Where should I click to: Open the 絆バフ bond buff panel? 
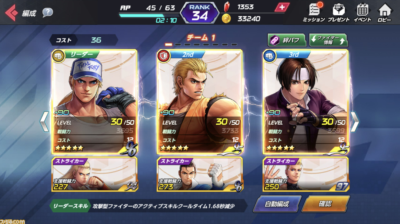coord(287,40)
